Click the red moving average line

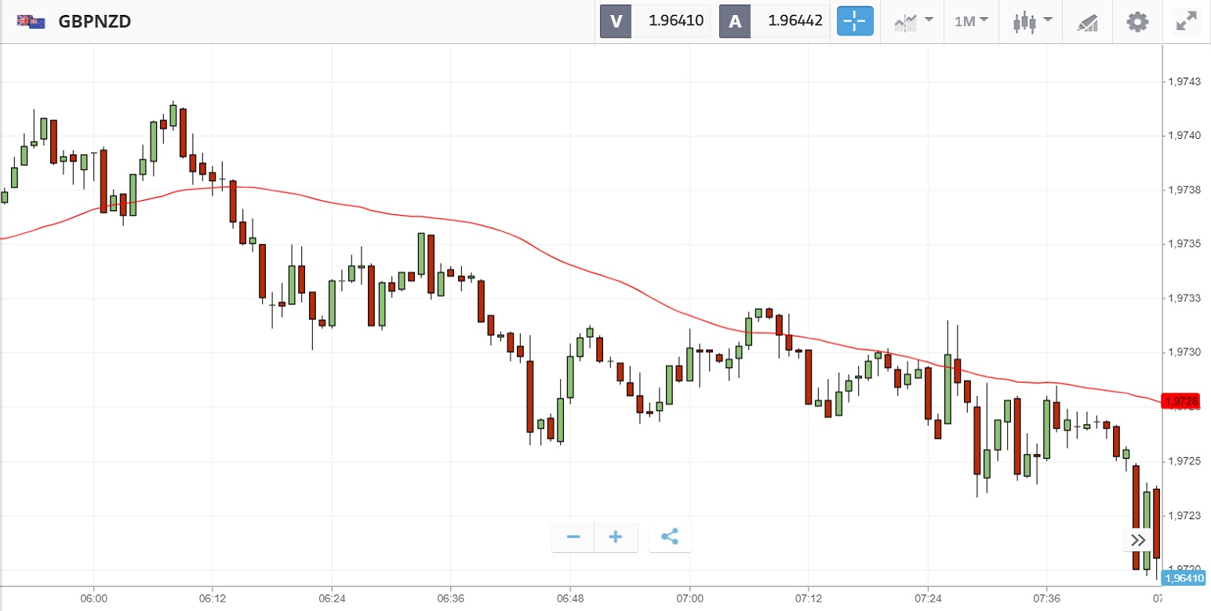pos(549,256)
